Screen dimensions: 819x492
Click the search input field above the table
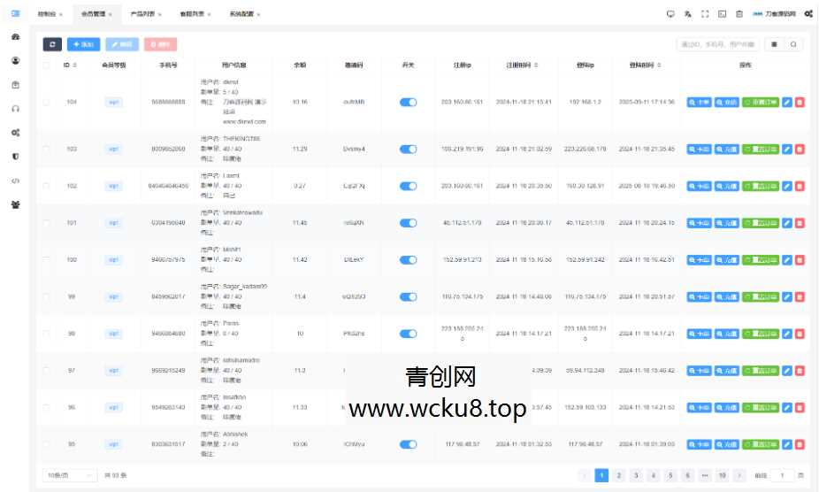click(718, 44)
